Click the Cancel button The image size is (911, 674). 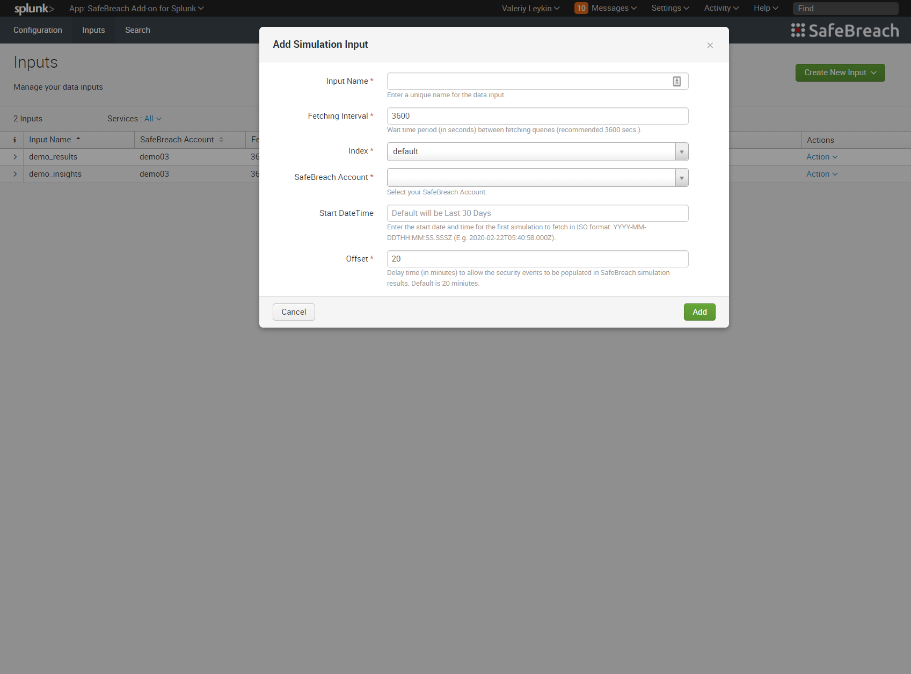(294, 312)
